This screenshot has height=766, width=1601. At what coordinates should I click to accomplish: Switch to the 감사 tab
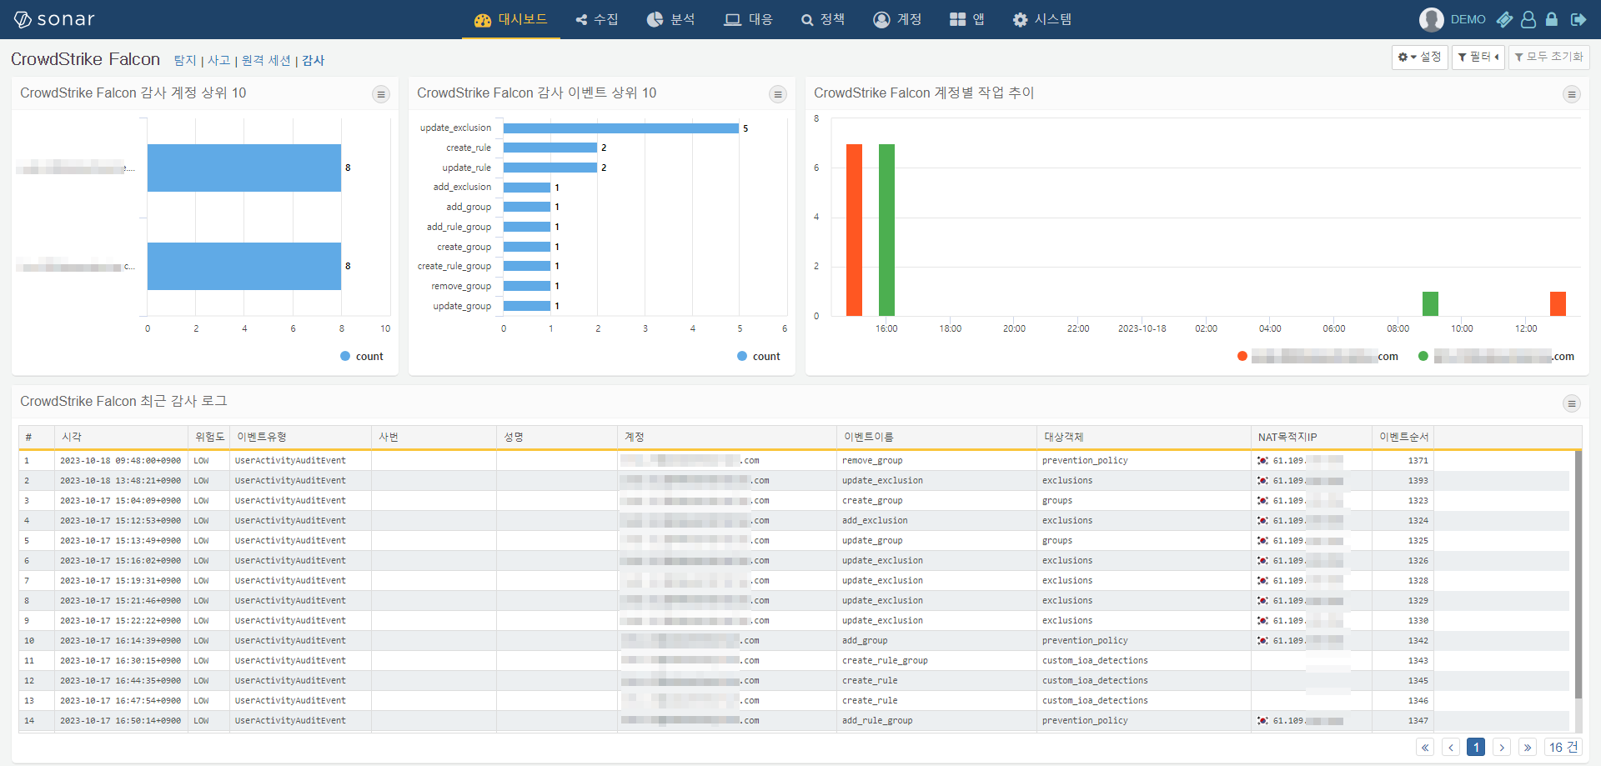coord(313,60)
